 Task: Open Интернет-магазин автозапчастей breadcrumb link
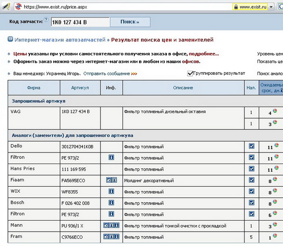[60, 40]
